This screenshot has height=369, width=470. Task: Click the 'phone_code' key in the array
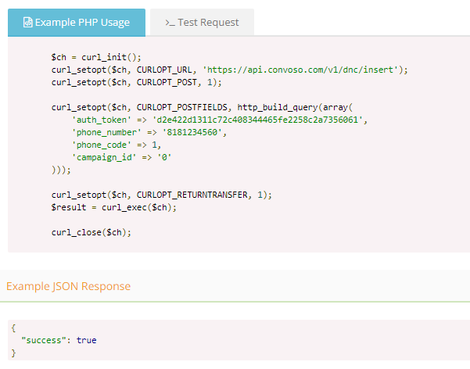click(102, 145)
